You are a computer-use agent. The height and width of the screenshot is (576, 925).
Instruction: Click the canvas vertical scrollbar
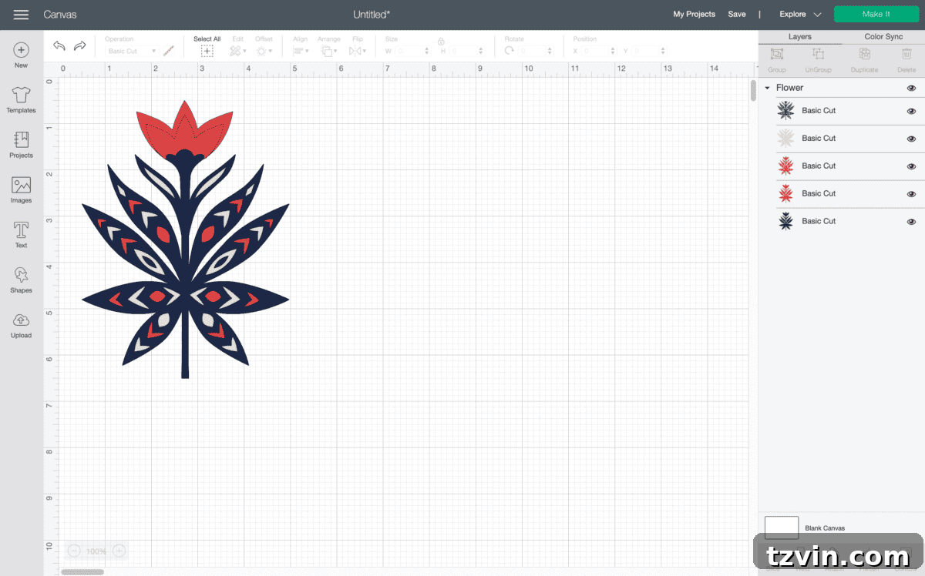753,90
